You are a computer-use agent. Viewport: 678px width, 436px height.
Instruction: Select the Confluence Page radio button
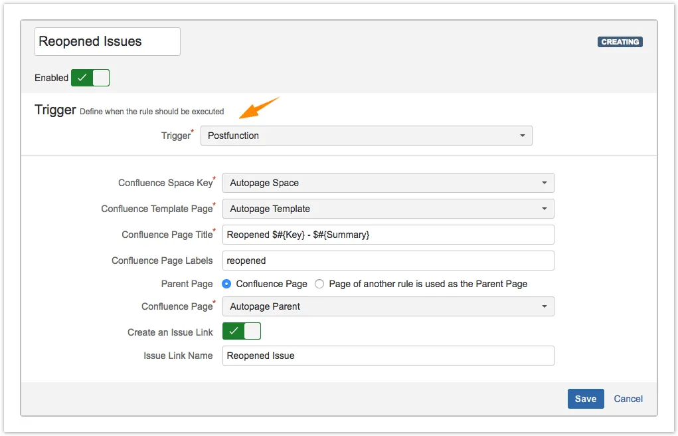(x=227, y=284)
